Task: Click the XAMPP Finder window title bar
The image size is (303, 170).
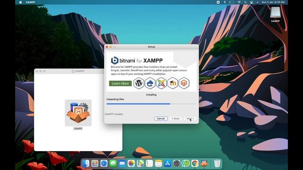Action: click(78, 71)
